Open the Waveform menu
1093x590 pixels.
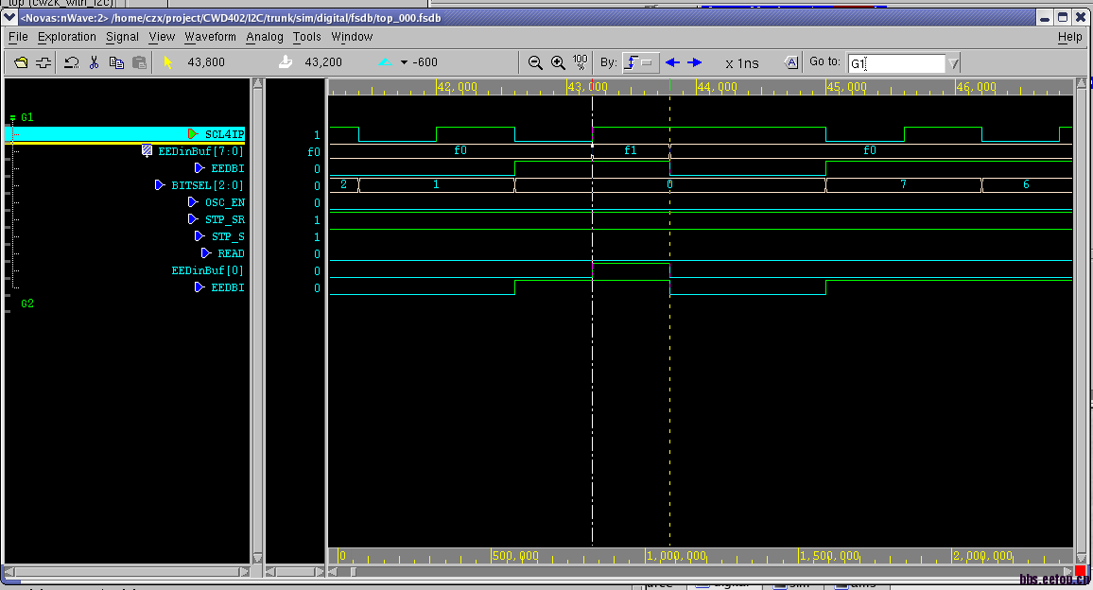coord(210,37)
